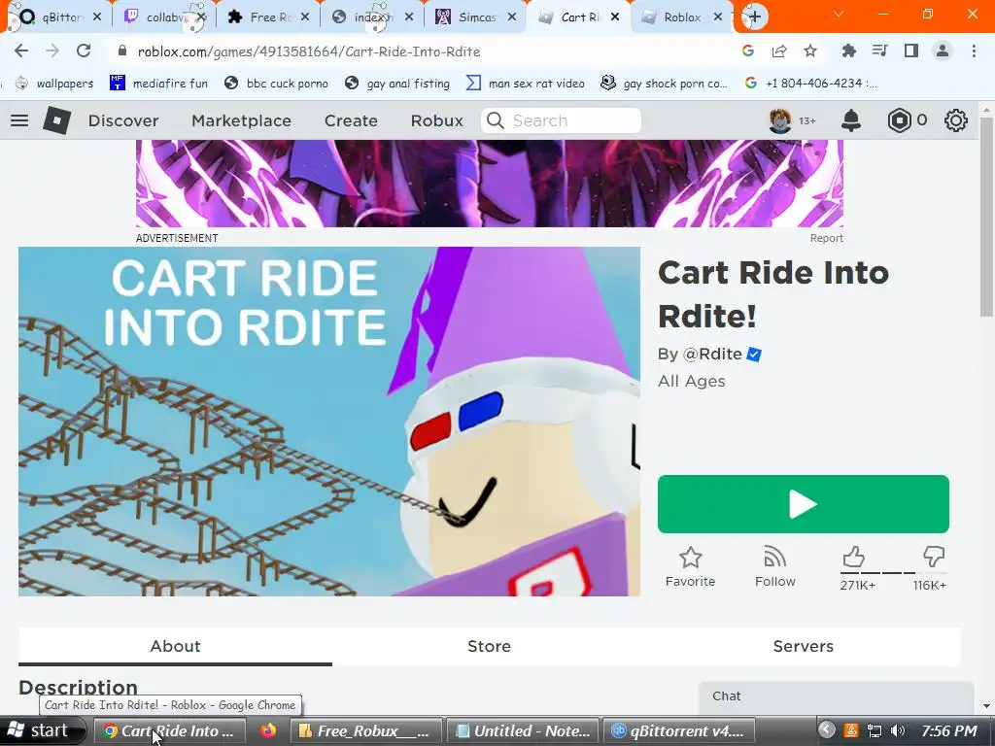Open the Roblox hamburger navigation menu

(x=19, y=120)
